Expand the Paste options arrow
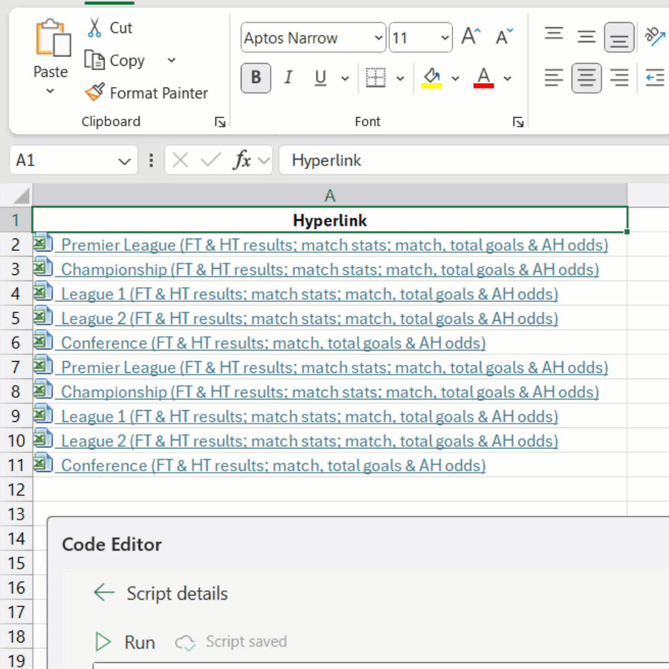The image size is (669, 669). click(x=50, y=91)
